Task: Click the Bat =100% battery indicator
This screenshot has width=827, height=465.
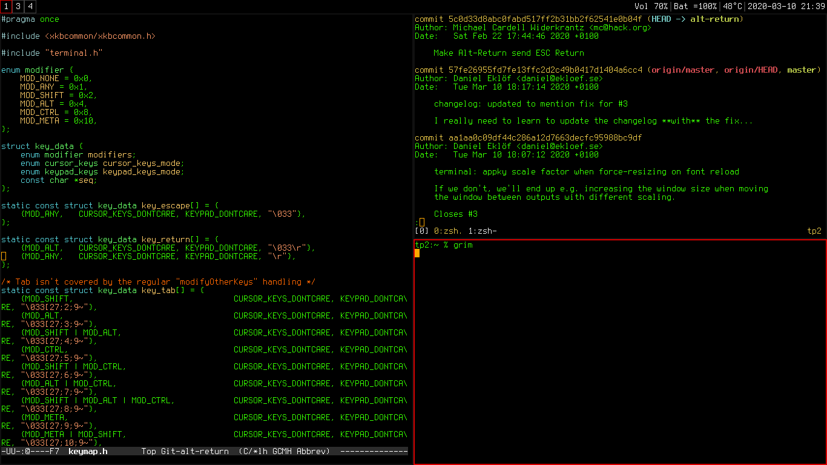Action: tap(696, 7)
